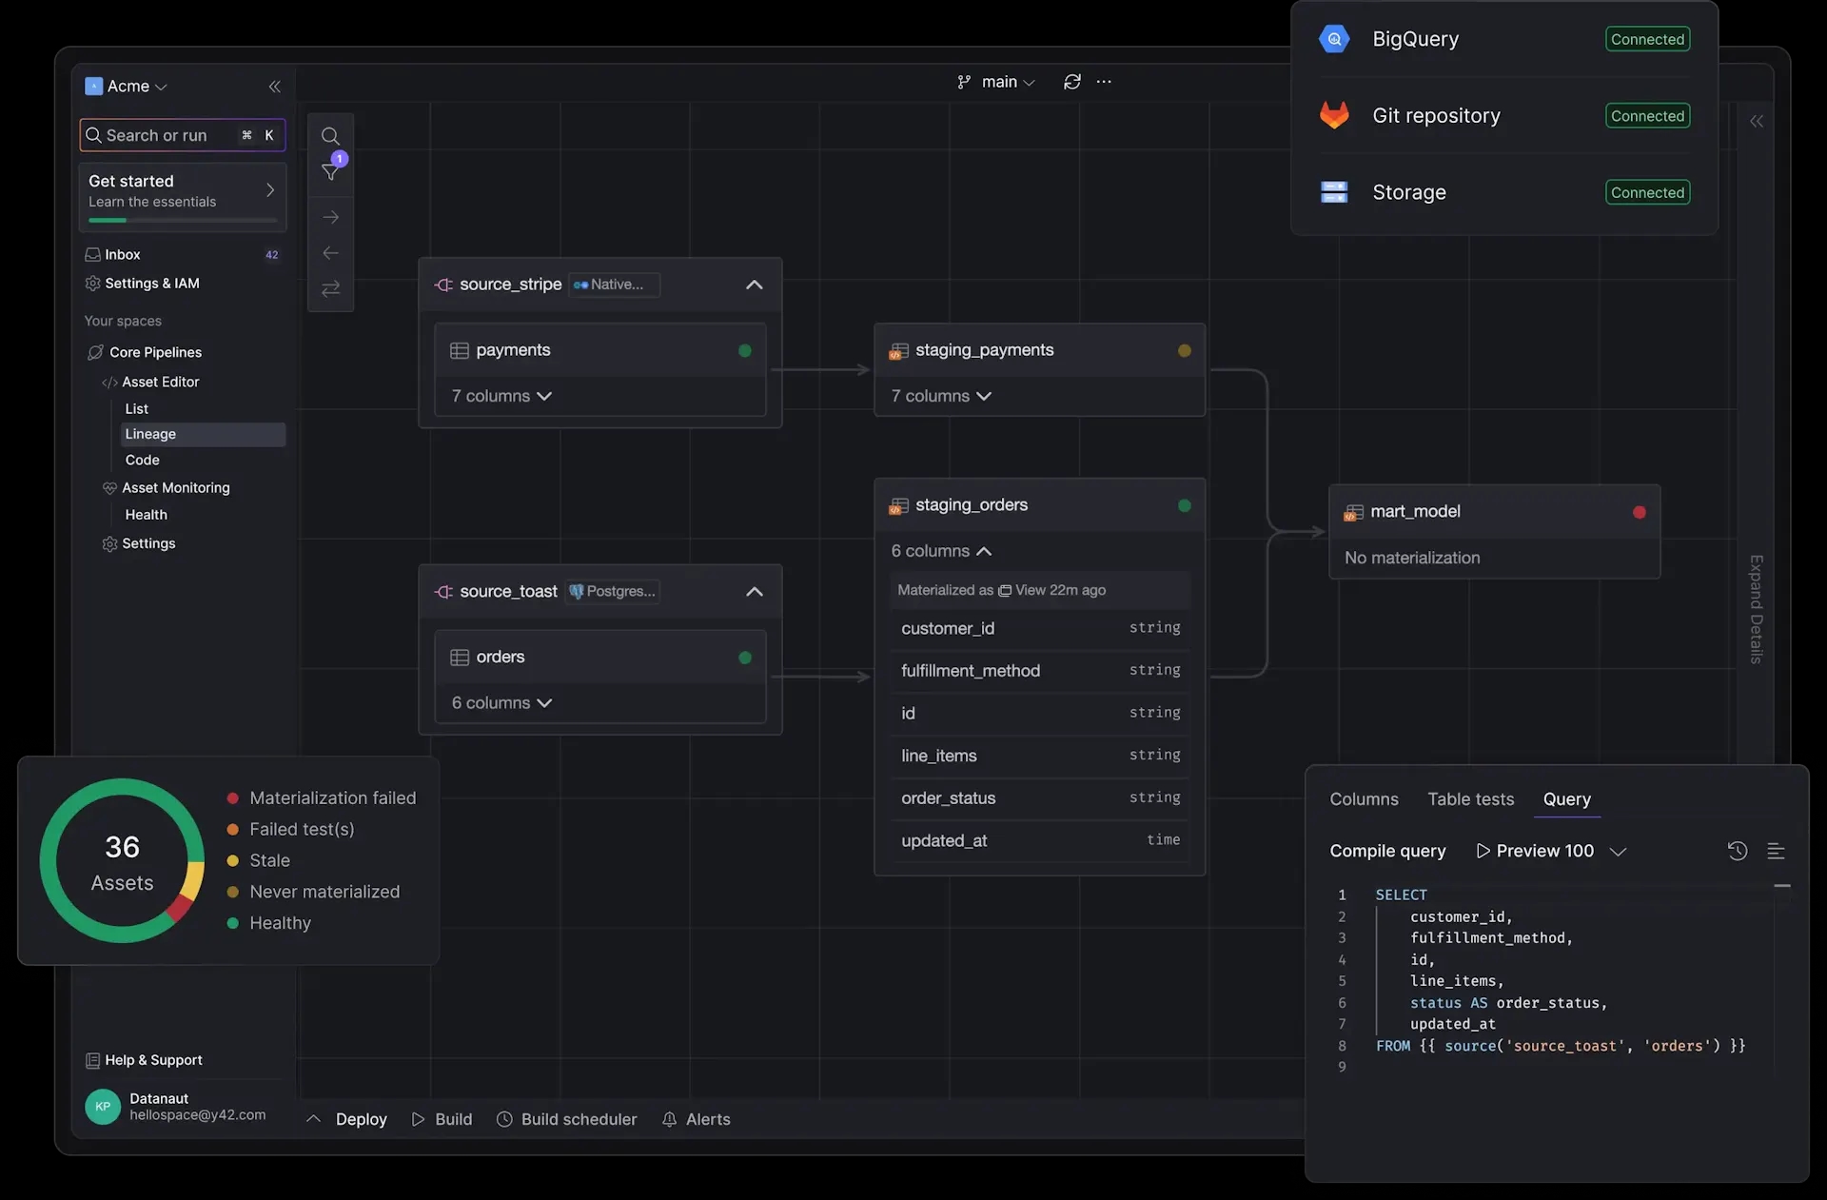Open the Preview 100 dropdown arrow

(1618, 851)
